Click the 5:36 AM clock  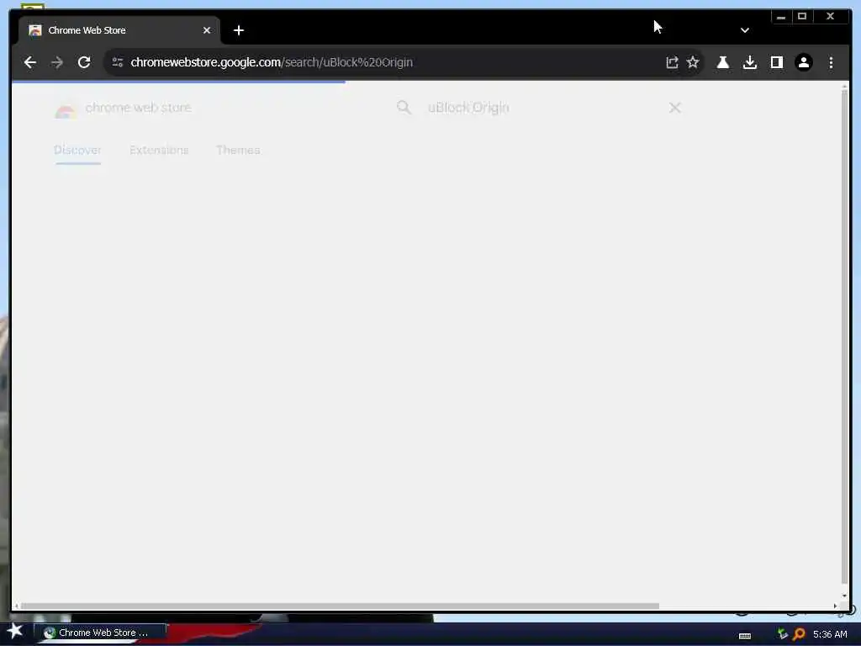click(830, 634)
